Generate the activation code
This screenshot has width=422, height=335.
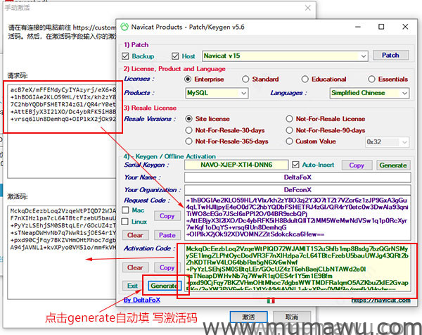165,286
